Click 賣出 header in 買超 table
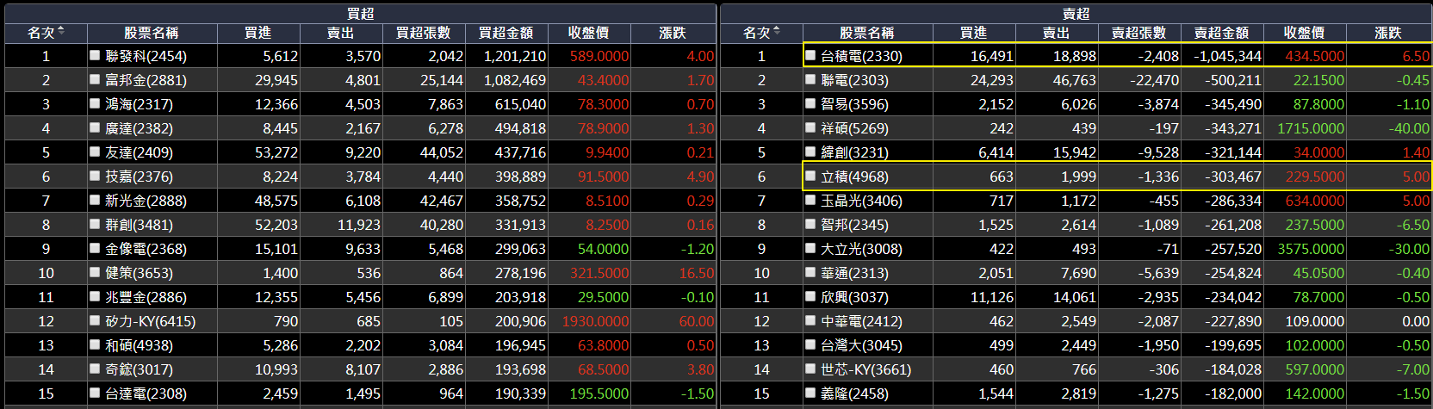The height and width of the screenshot is (409, 1433). click(341, 33)
